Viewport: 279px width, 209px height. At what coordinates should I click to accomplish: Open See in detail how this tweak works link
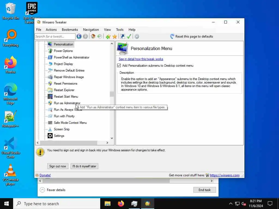(141, 59)
